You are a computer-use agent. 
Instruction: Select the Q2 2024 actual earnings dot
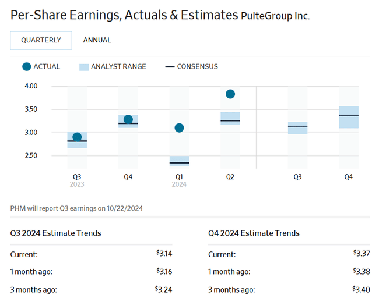click(x=230, y=94)
